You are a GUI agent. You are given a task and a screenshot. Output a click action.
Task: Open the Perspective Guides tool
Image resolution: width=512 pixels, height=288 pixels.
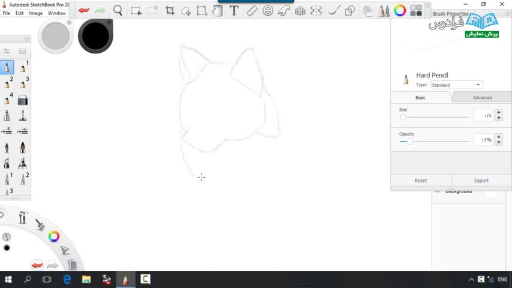pyautogui.click(x=300, y=11)
